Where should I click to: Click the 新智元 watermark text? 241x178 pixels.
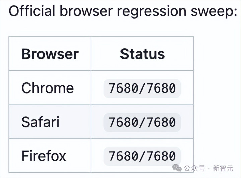click(223, 168)
